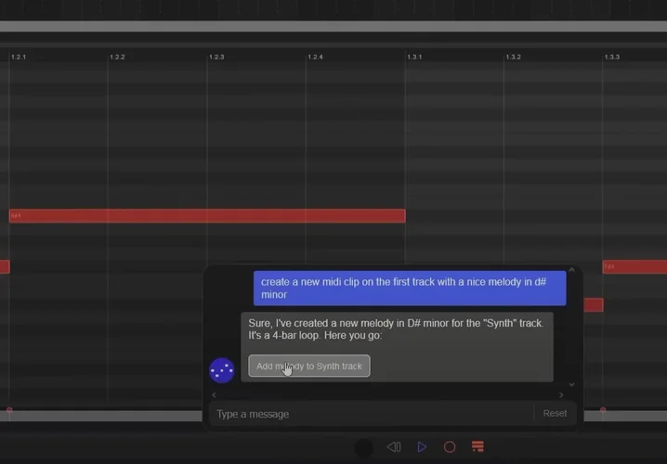Image resolution: width=667 pixels, height=464 pixels.
Task: Click the left chevron above the message box
Action: pyautogui.click(x=214, y=395)
